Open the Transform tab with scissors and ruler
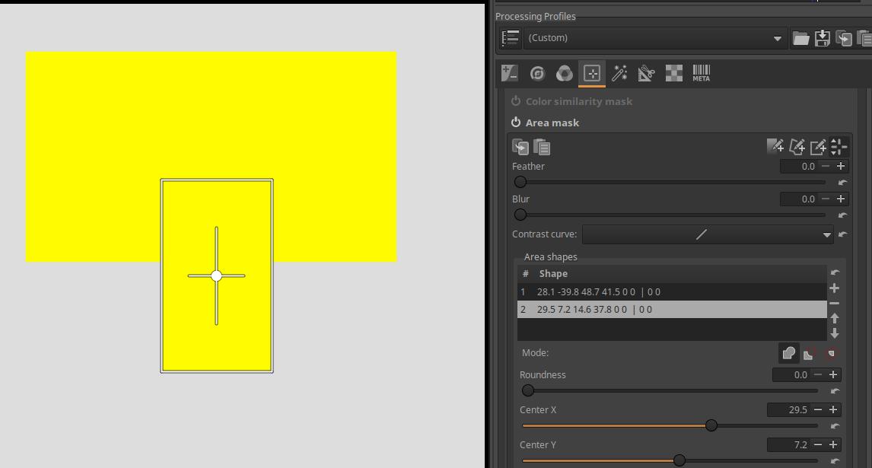This screenshot has width=872, height=468. [646, 73]
